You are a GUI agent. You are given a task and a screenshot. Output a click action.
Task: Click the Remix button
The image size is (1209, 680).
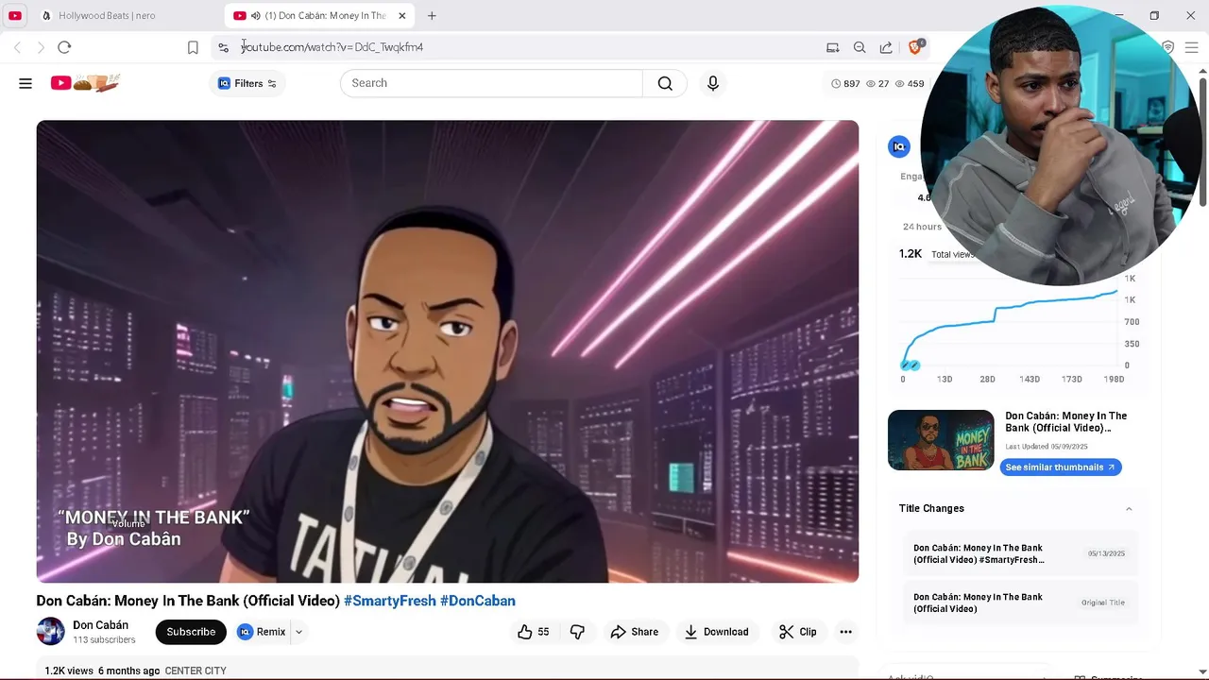tap(262, 632)
